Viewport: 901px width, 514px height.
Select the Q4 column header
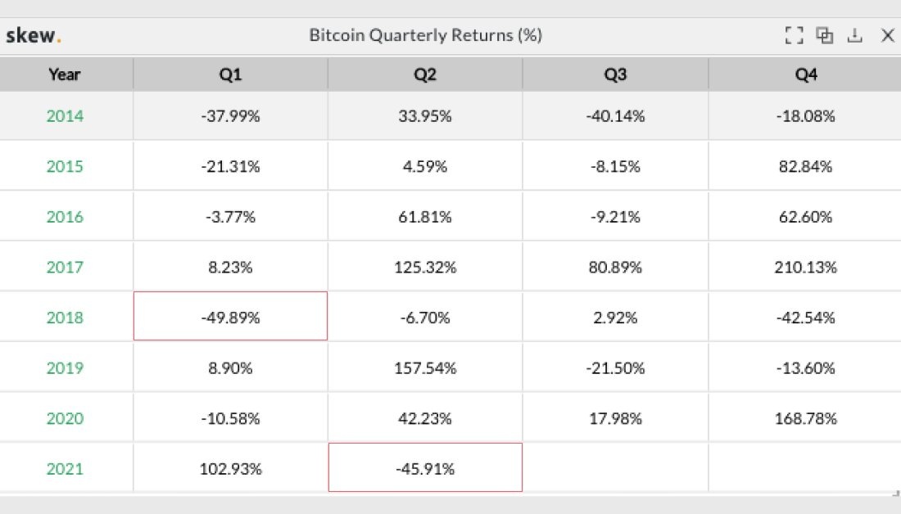point(806,74)
